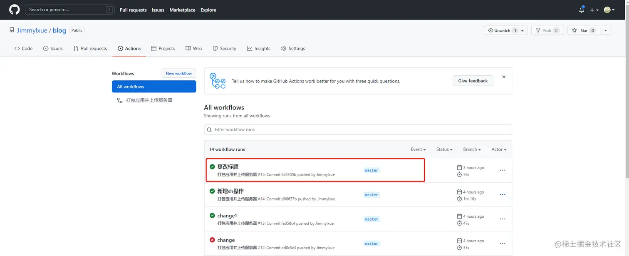Click the success check icon for 新增sh操作
Viewport: 629px width, 256px height.
pyautogui.click(x=212, y=191)
